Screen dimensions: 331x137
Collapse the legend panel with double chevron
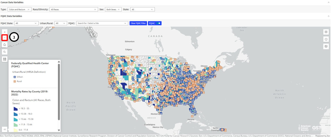click(4, 129)
